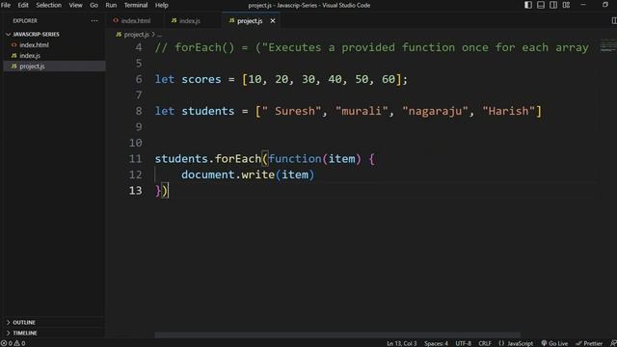This screenshot has height=347, width=617.
Task: Open the Edit menu
Action: (23, 5)
